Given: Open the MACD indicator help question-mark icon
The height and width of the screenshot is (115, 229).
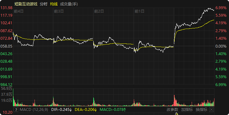Looking at the screenshot, I should (16, 109).
